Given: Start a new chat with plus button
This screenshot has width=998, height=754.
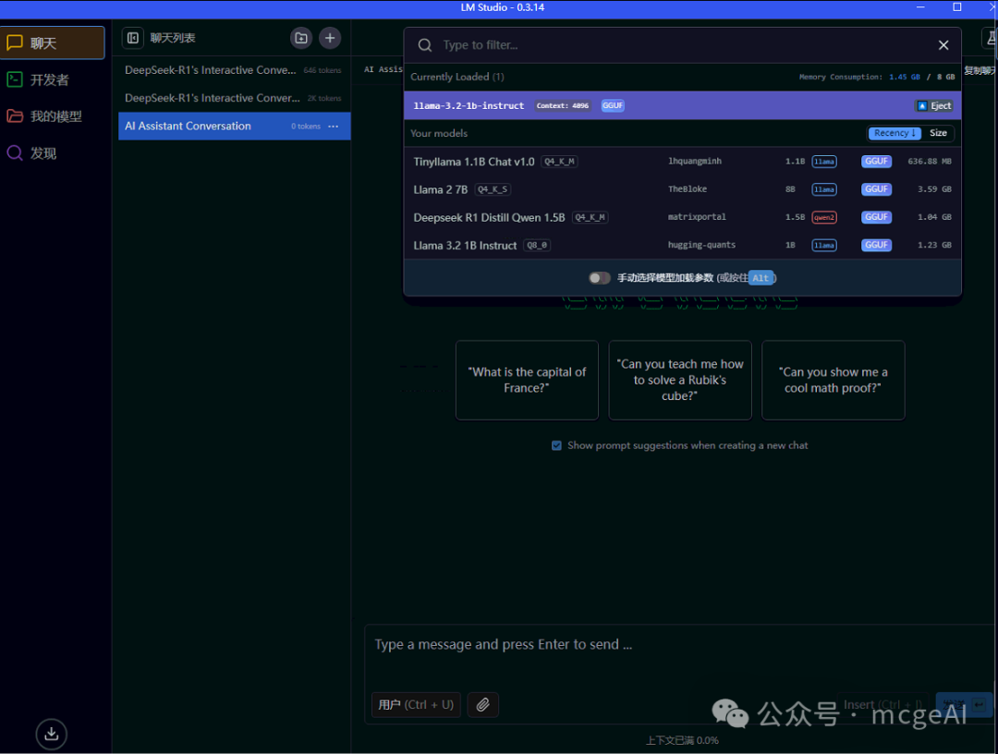Looking at the screenshot, I should coord(330,38).
